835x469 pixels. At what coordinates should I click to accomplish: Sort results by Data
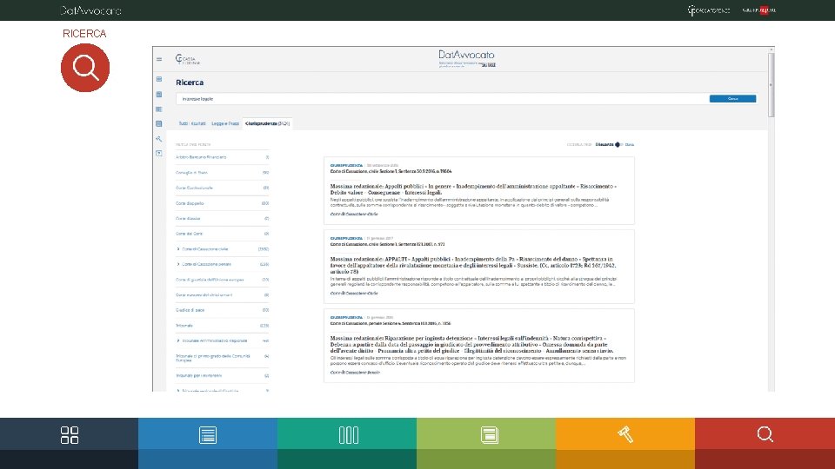point(630,145)
